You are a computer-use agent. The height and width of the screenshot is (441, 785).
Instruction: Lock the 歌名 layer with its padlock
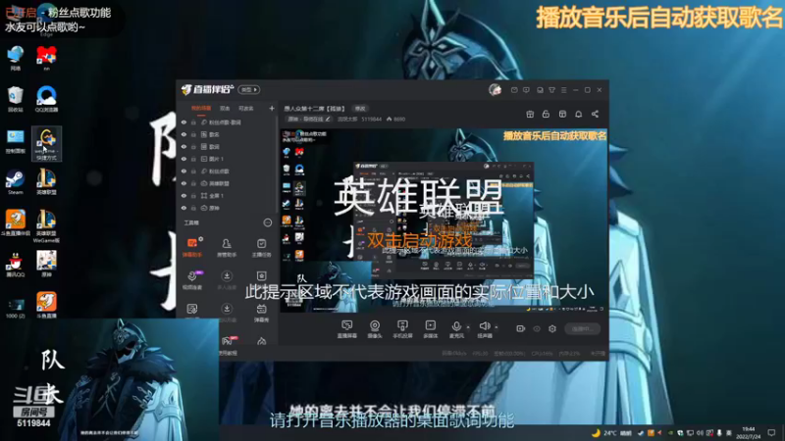tap(193, 134)
